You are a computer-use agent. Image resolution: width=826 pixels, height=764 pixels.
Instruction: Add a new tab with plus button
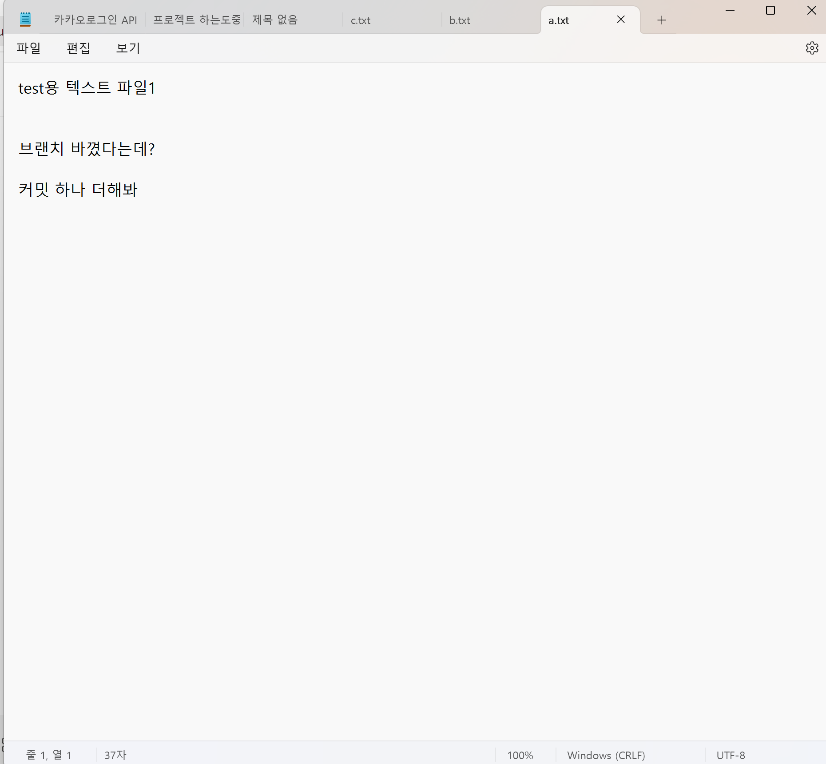tap(662, 20)
